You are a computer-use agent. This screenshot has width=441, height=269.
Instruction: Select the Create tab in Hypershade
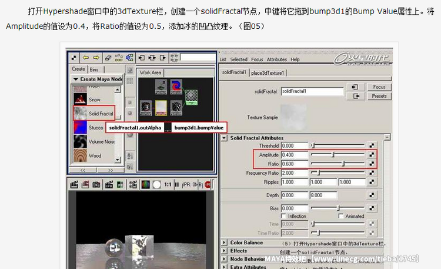(x=78, y=69)
